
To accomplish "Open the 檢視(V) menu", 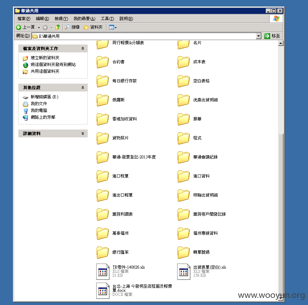I will click(61, 19).
